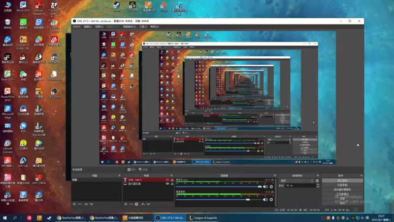Toggle visibility eye of 显示器采集 source
Screen dimensions: 394x222
pos(167,184)
